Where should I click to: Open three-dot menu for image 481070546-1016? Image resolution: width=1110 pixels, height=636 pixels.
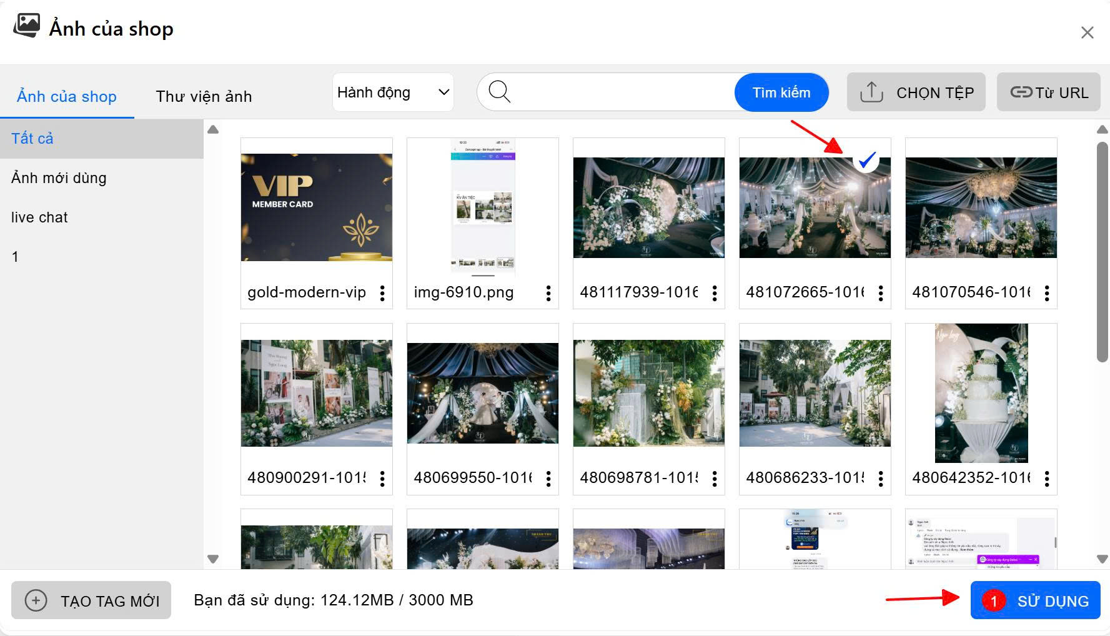tap(1047, 293)
